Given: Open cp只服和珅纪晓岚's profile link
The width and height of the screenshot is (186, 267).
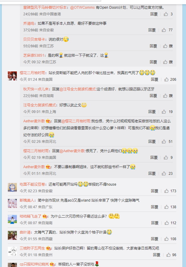Looking at the screenshot, I should tap(34, 264).
